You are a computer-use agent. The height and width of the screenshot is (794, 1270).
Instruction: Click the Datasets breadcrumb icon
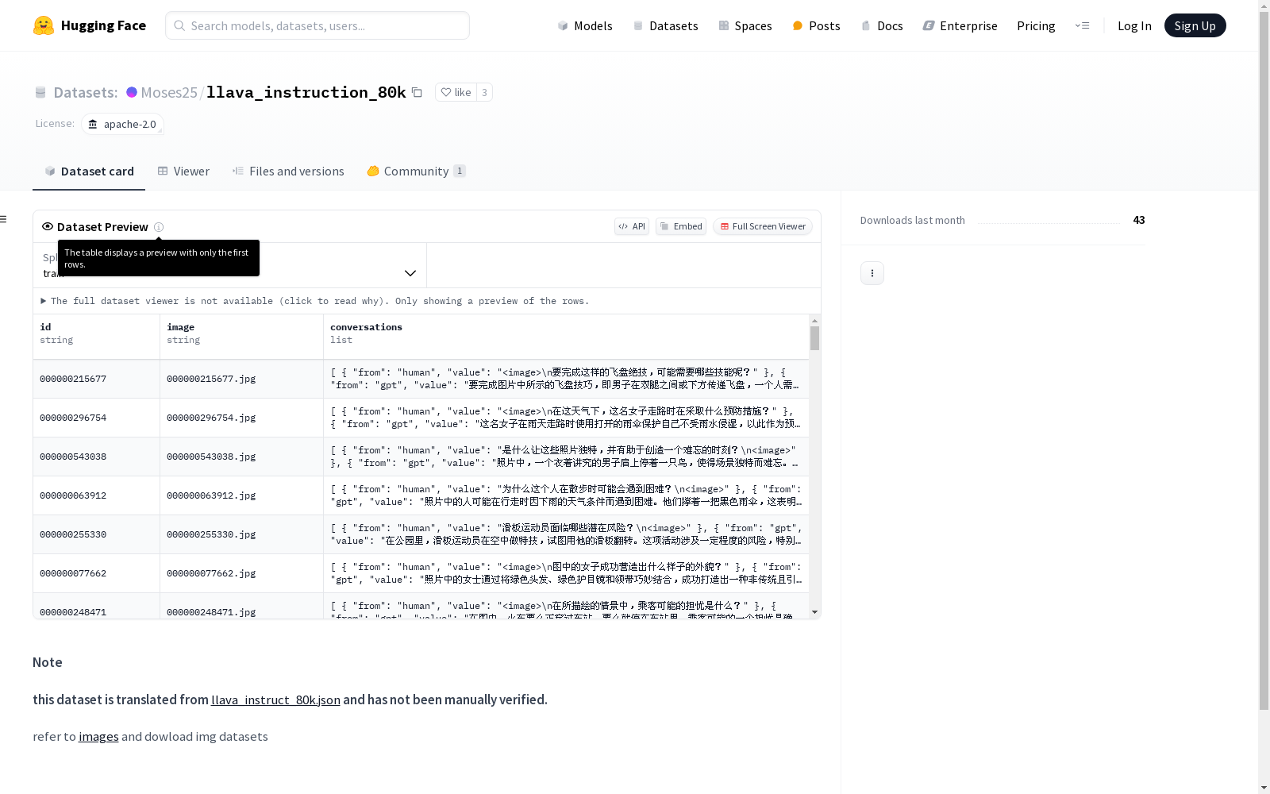pyautogui.click(x=40, y=92)
